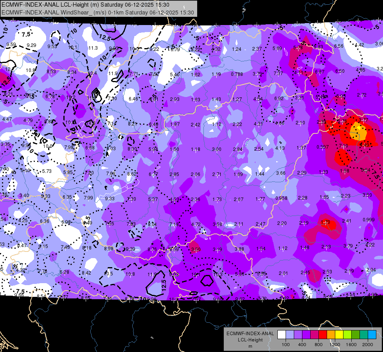Image resolution: width=383 pixels, height=352 pixels.
Task: Click the legend tick value '2000'
Action: [368, 345]
